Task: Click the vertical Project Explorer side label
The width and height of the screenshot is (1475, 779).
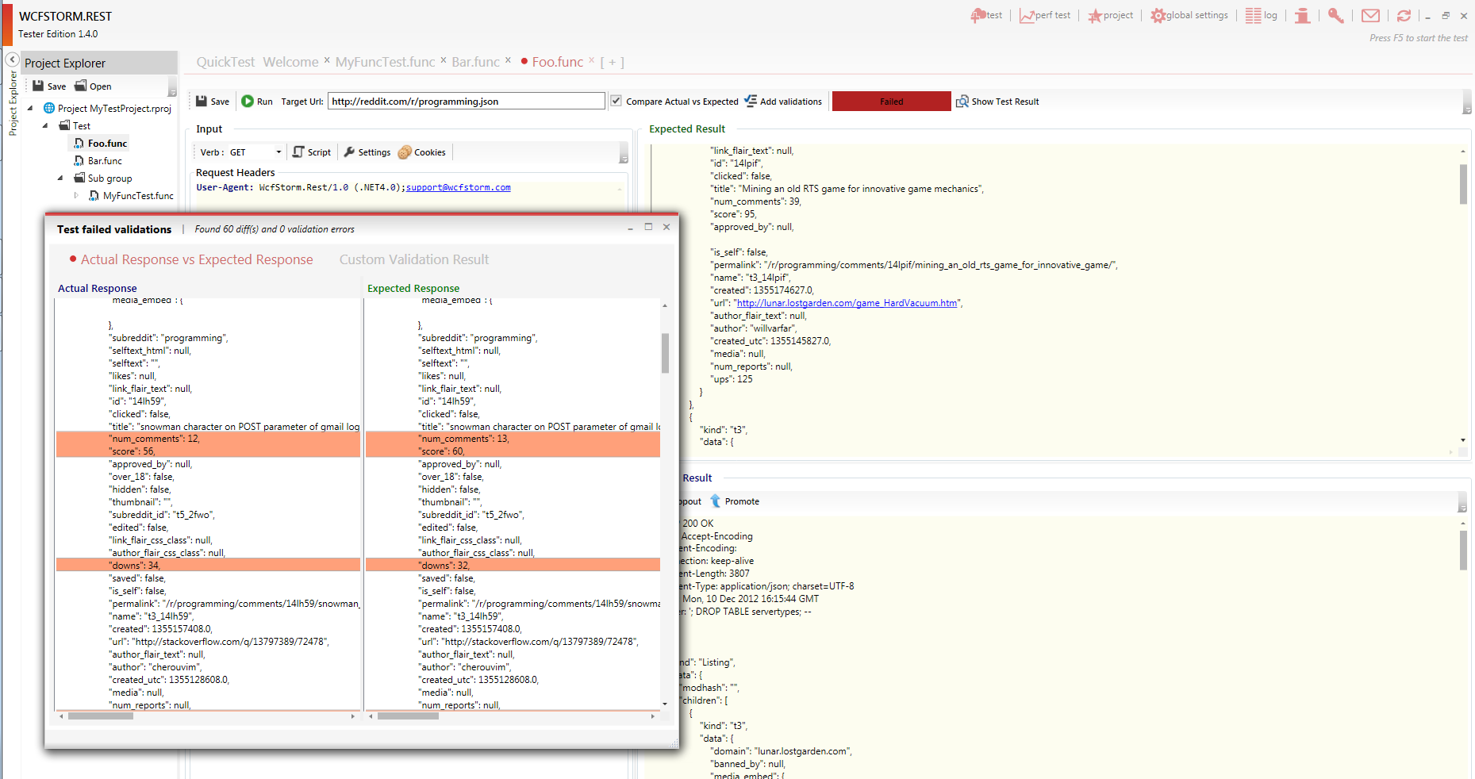Action: click(12, 103)
